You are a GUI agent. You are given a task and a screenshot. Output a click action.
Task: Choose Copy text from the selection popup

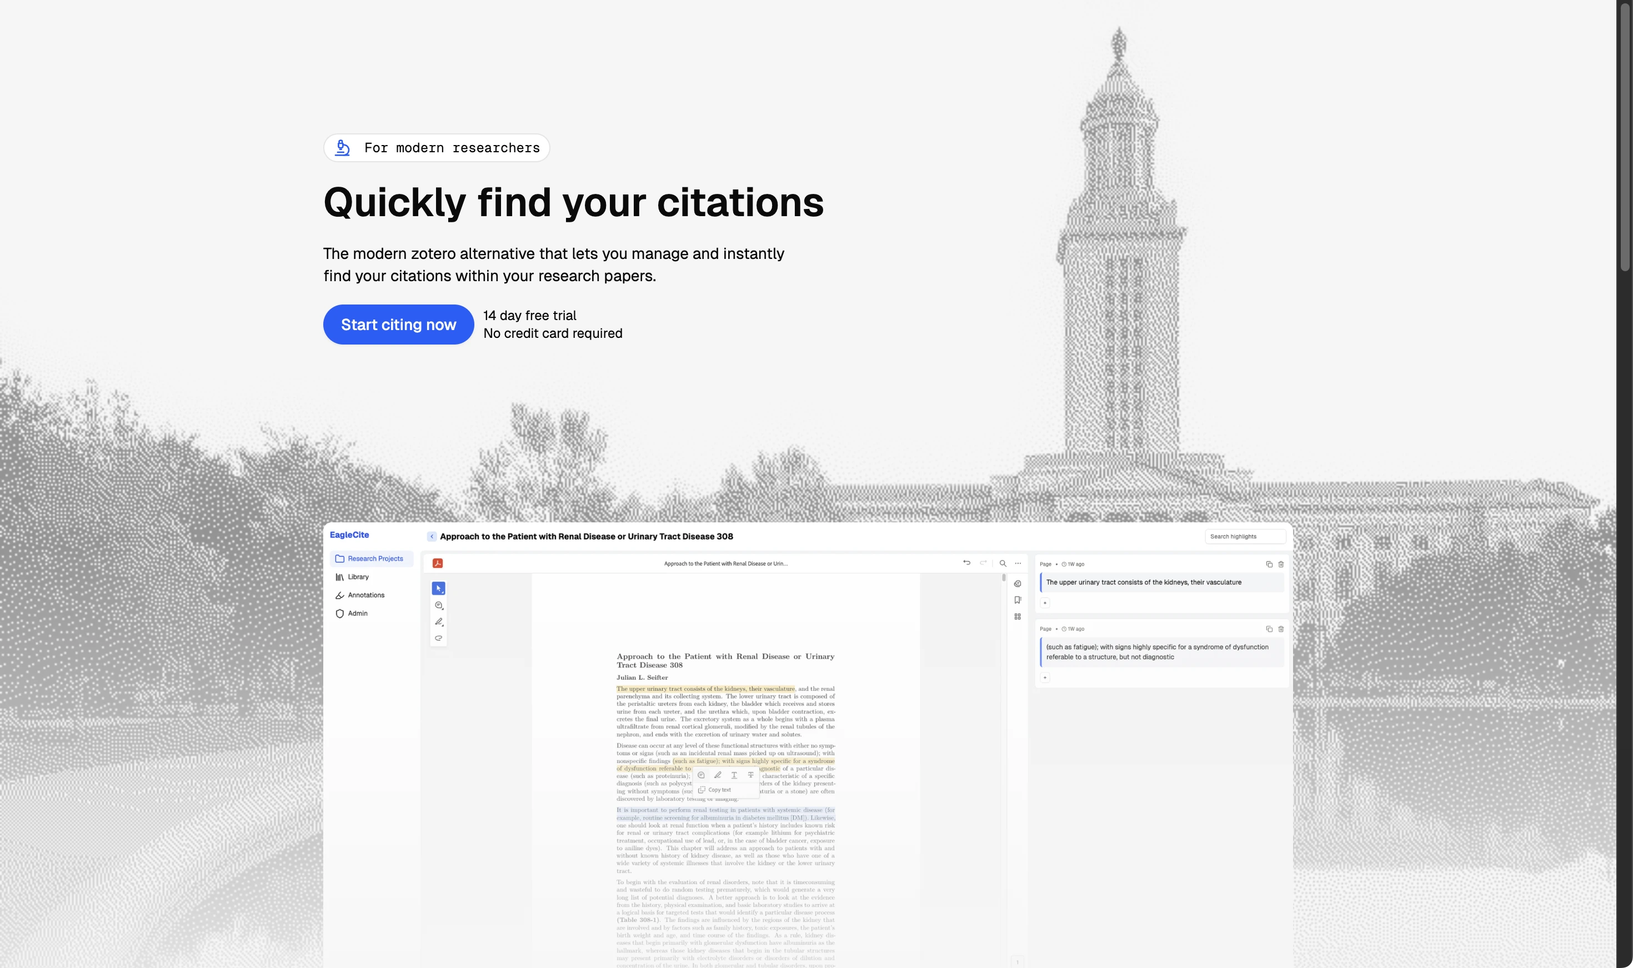click(717, 790)
